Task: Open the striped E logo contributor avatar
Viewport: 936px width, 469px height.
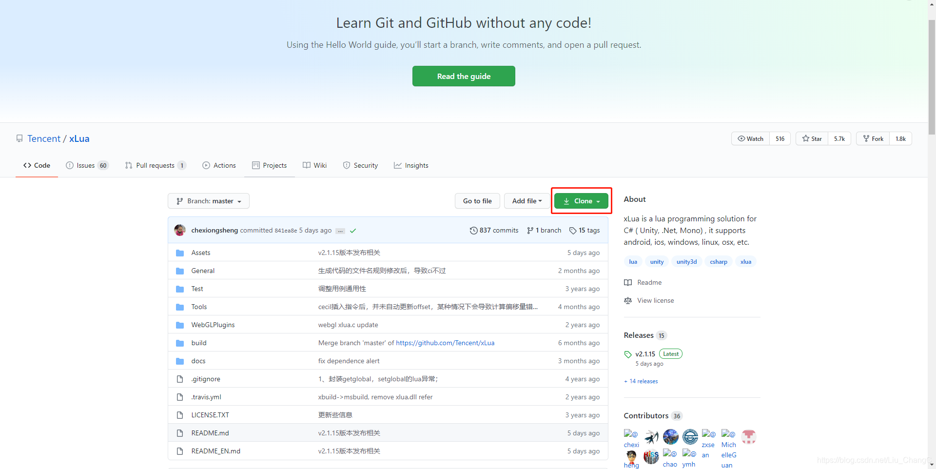Action: 690,437
